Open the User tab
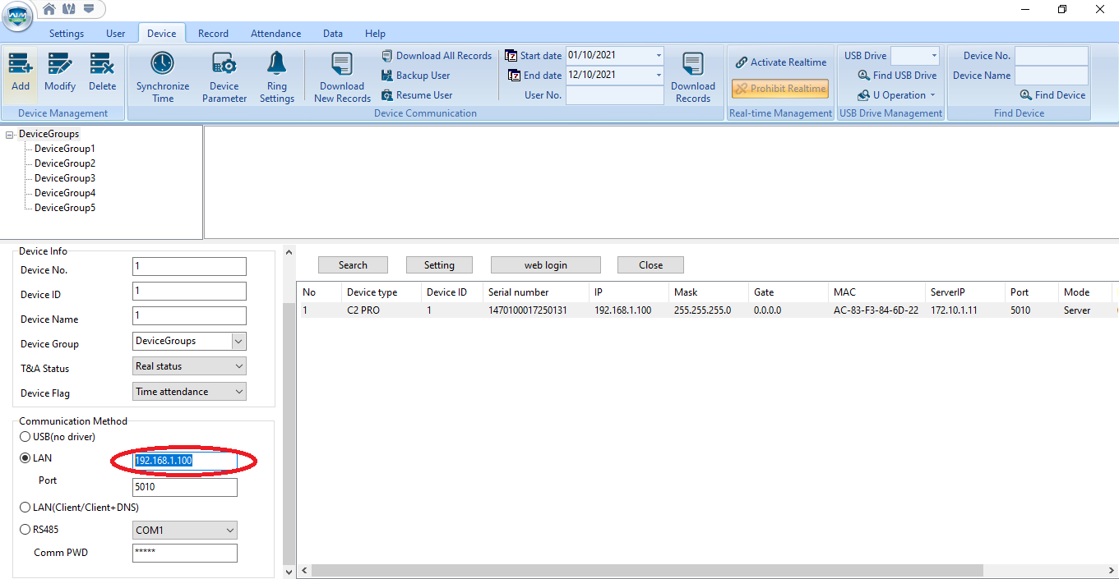 pos(116,34)
